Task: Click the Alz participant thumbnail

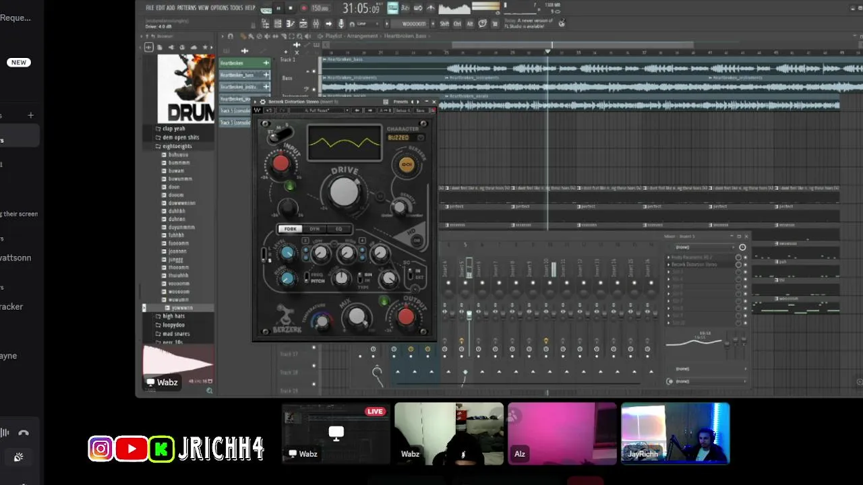Action: [562, 433]
